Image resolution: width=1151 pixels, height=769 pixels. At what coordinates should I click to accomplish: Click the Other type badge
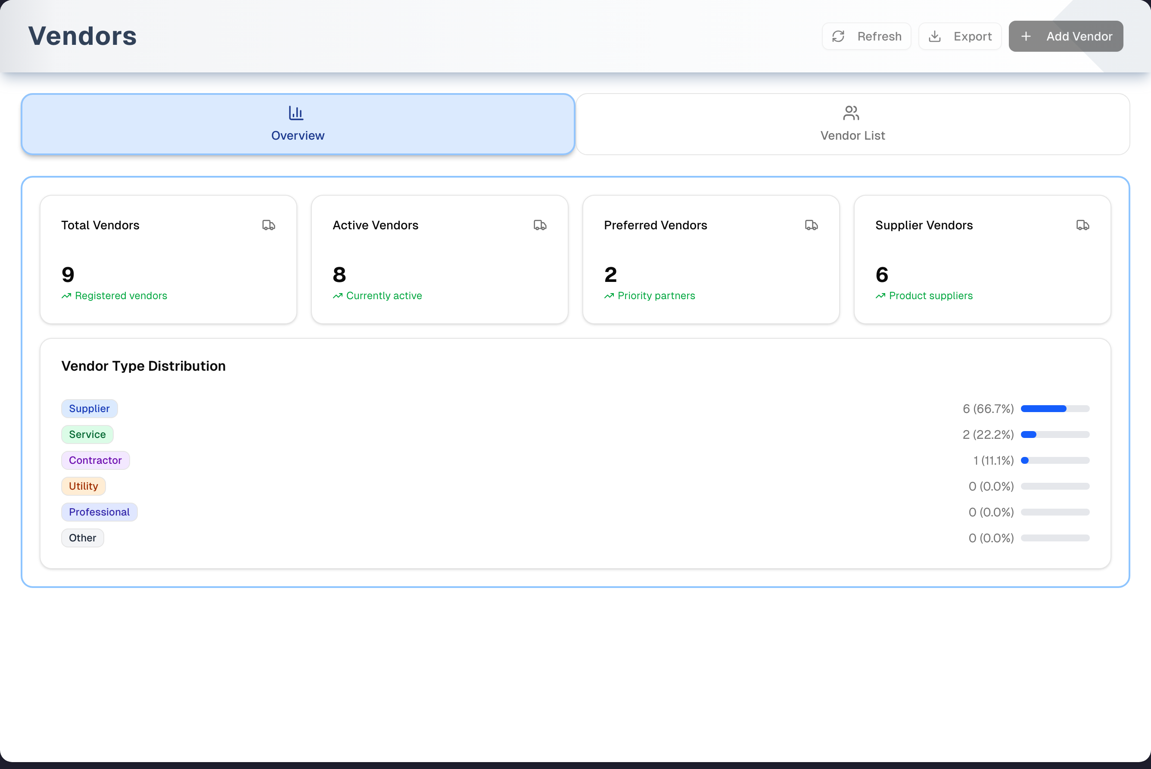pyautogui.click(x=82, y=538)
